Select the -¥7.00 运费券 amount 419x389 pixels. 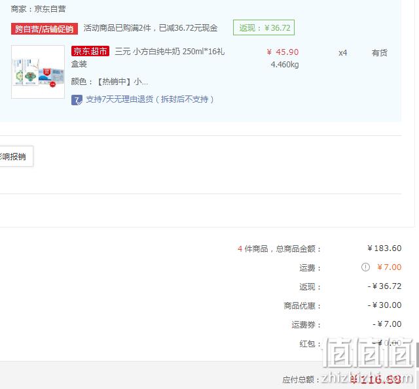[387, 324]
